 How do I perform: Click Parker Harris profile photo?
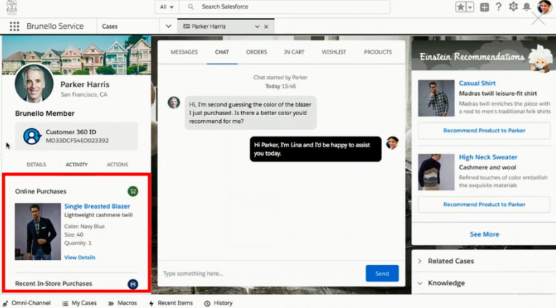pos(34,84)
